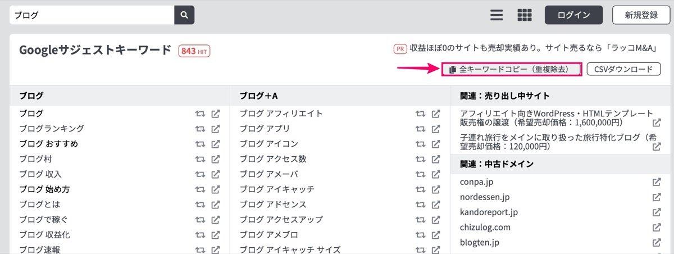Viewport: 674px width, 254px height.
Task: Copy all keywords with 全キーワードコピー button
Action: 511,69
